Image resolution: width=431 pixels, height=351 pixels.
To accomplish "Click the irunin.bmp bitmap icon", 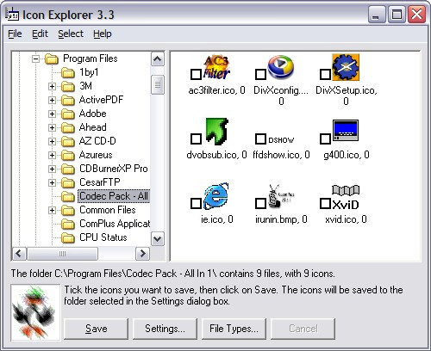I will [x=281, y=196].
